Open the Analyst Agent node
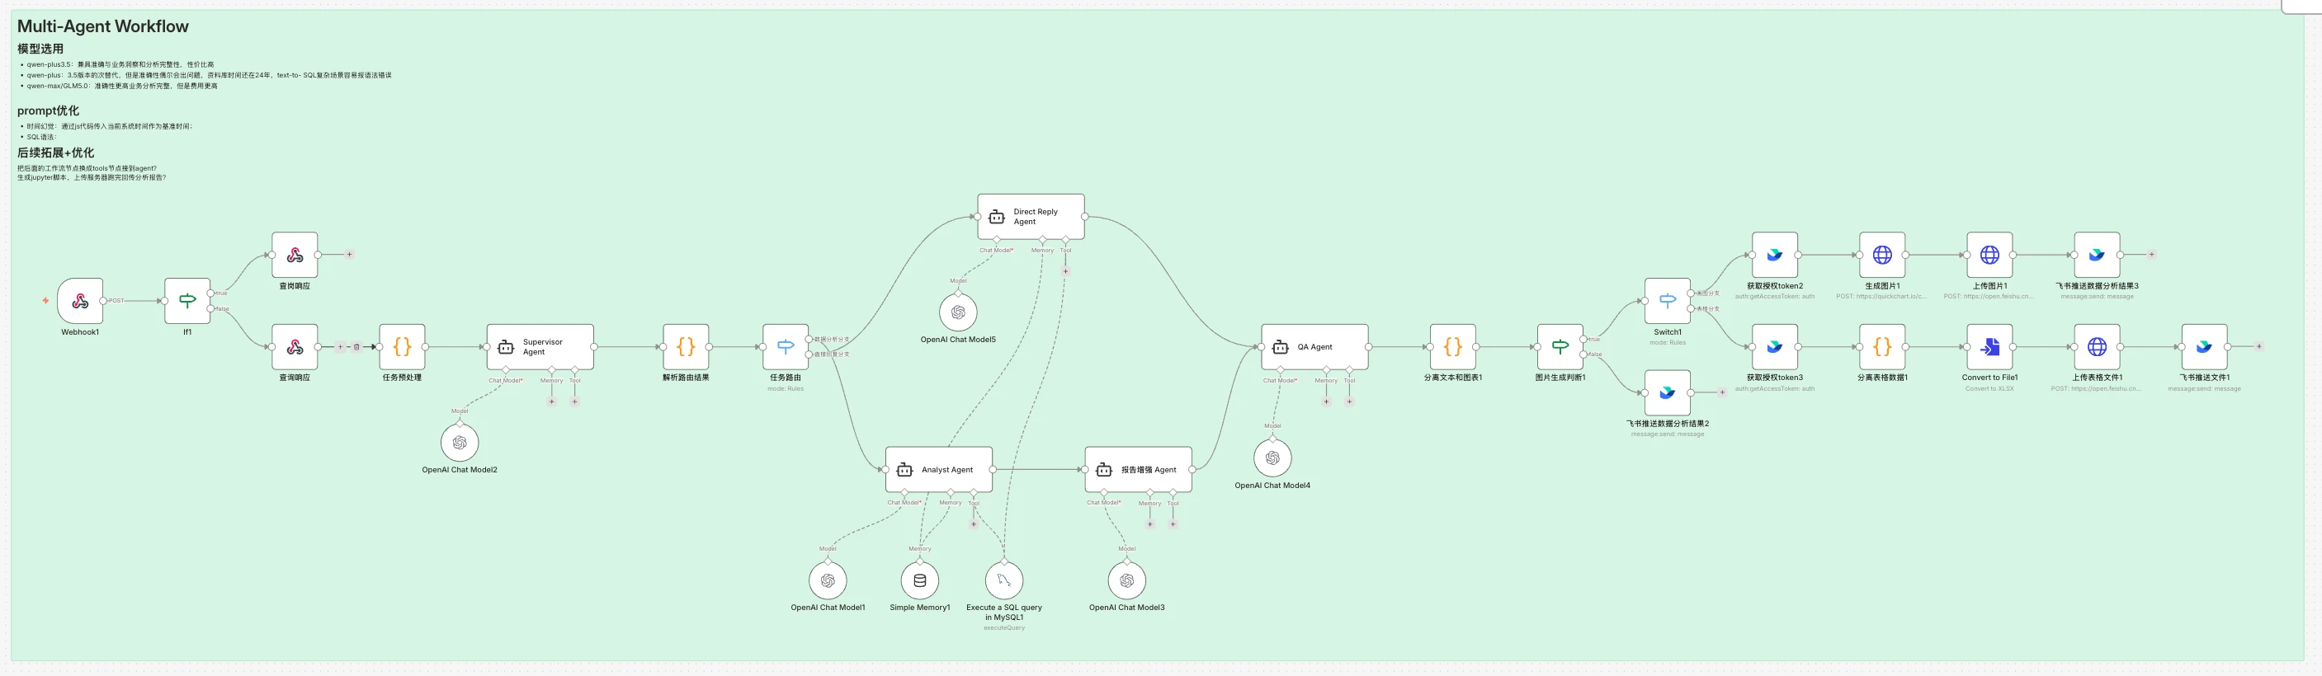 pos(939,469)
